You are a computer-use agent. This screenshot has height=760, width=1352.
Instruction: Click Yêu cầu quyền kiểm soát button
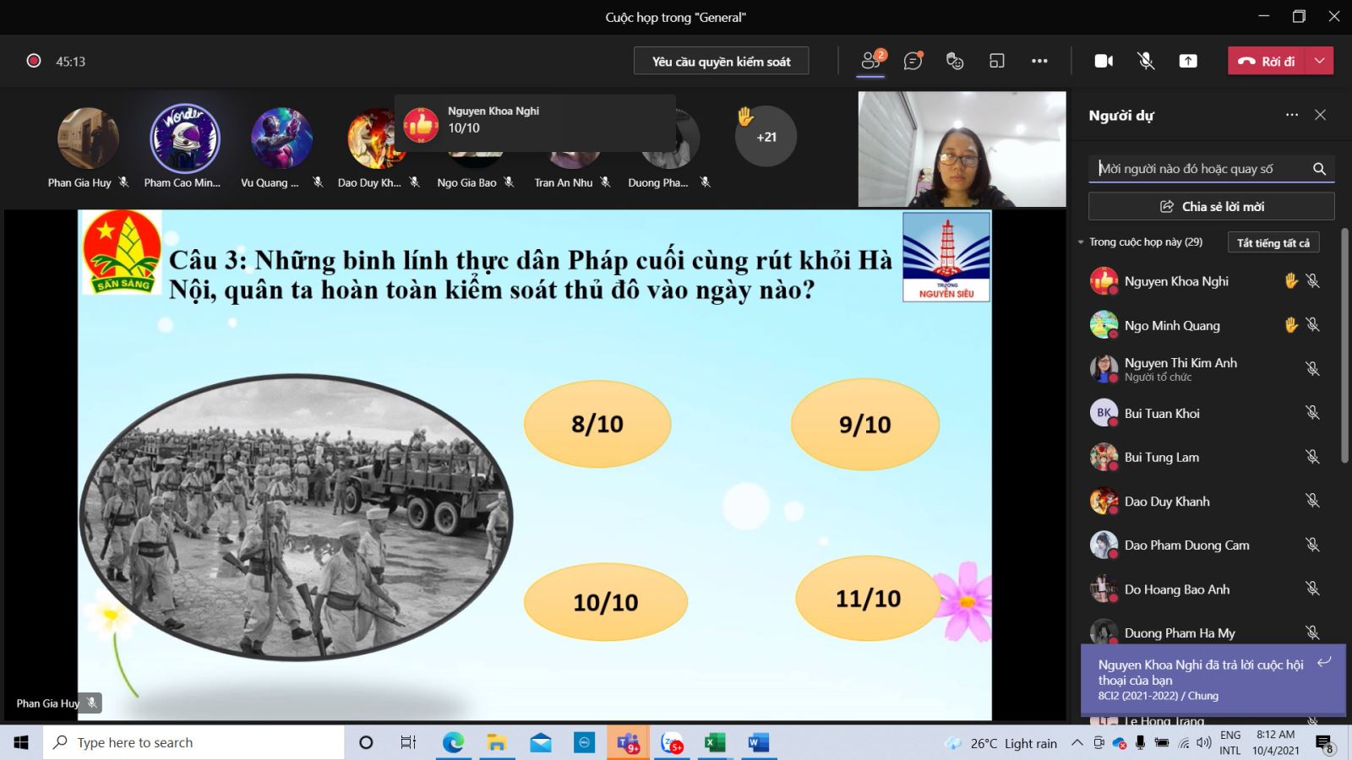721,61
